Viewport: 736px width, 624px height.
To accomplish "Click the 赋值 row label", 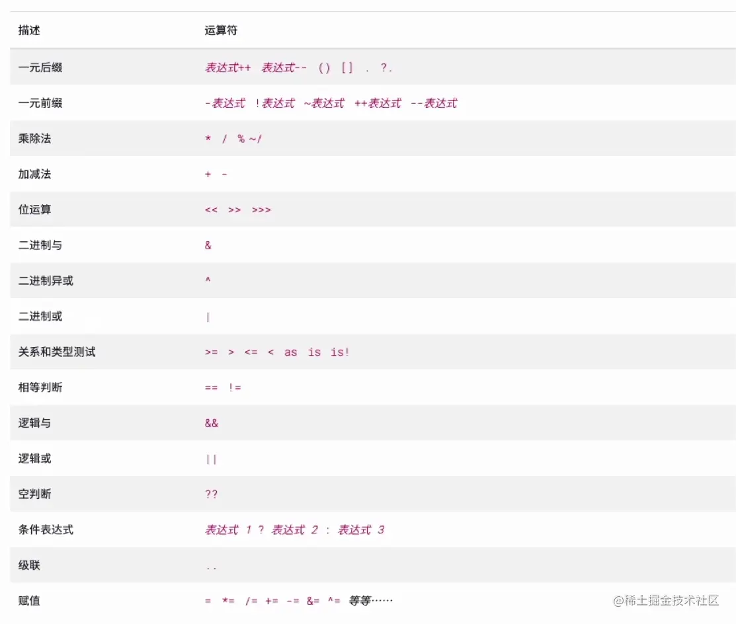I will [29, 601].
